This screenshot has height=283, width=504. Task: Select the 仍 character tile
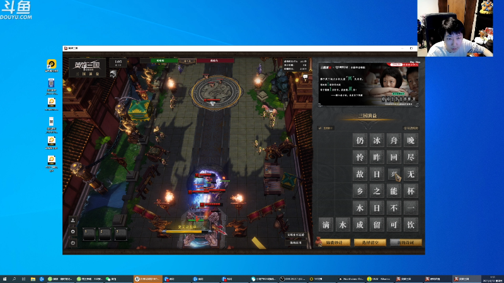pos(360,140)
